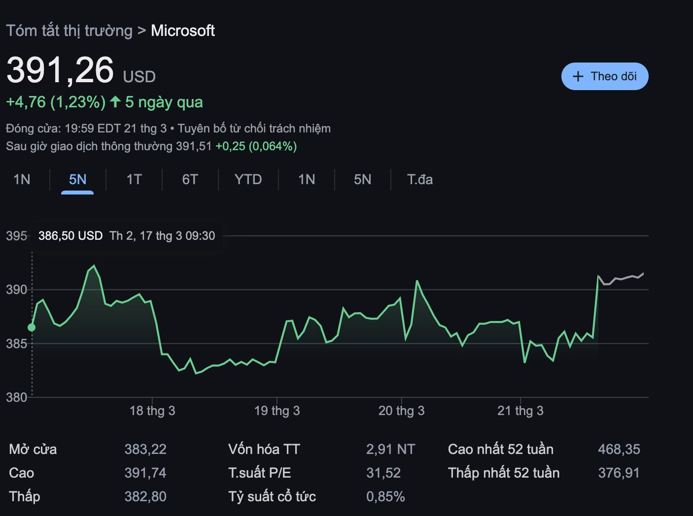This screenshot has width=693, height=516.
Task: Select the first 1N one-day tab
Action: (22, 179)
